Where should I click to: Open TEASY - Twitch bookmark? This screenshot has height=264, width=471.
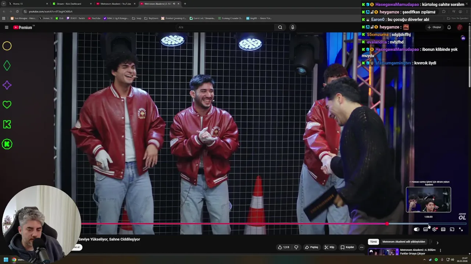pos(75,18)
